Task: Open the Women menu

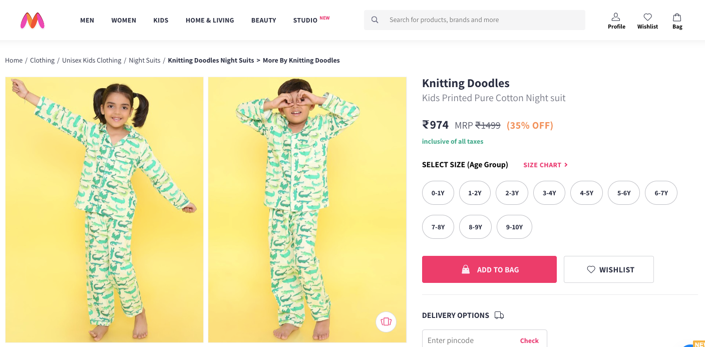Action: 124,21
